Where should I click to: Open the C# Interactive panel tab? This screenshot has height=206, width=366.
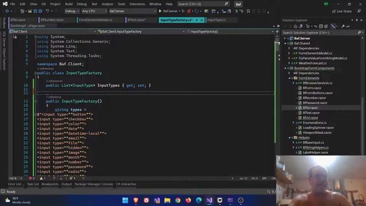[126, 184]
